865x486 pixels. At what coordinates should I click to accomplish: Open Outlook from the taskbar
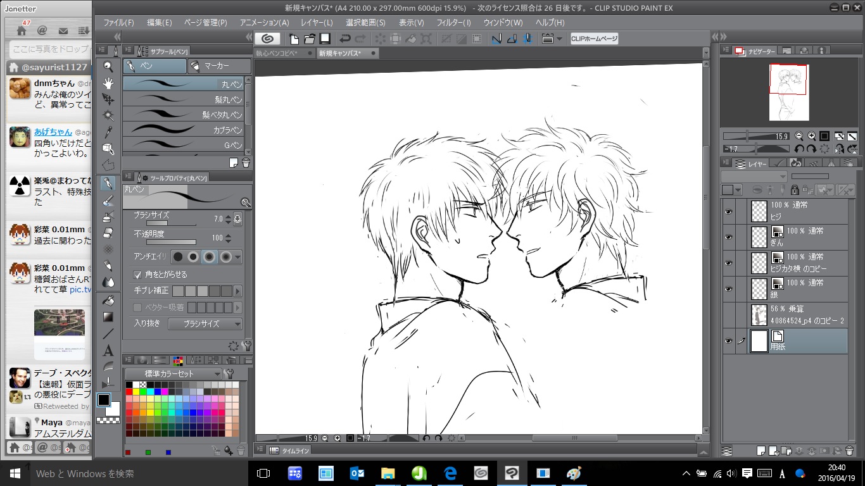click(x=357, y=473)
